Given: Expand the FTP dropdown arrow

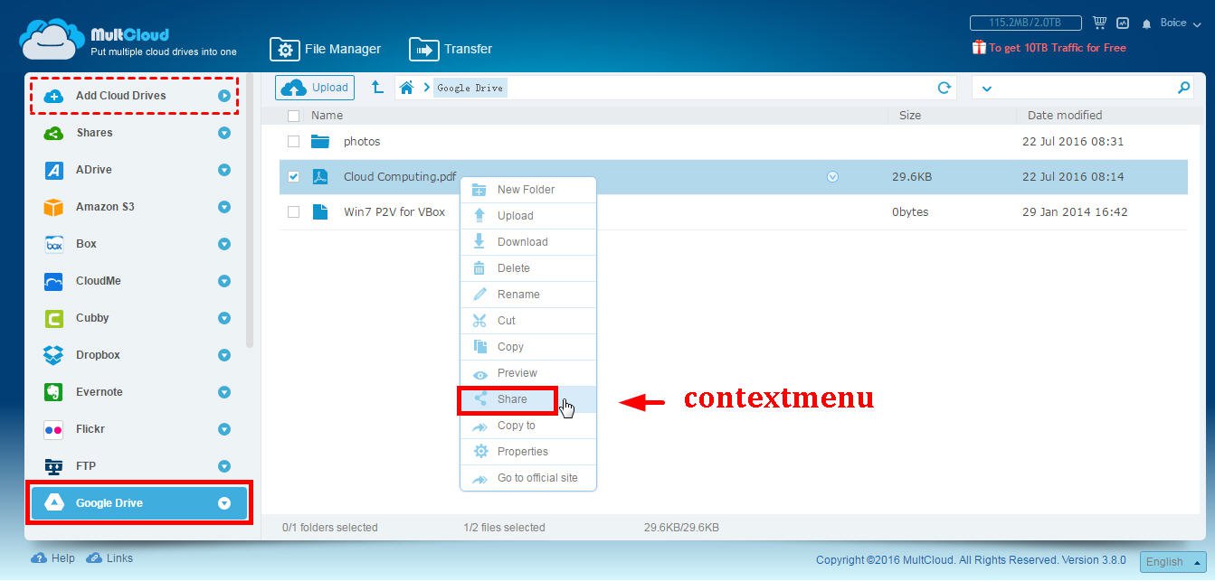Looking at the screenshot, I should (224, 466).
